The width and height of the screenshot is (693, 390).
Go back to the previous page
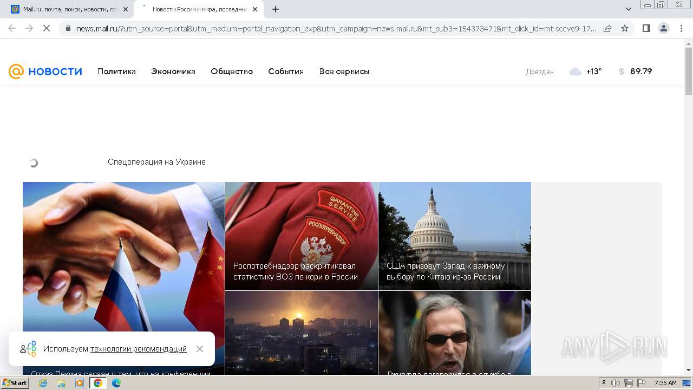(12, 28)
